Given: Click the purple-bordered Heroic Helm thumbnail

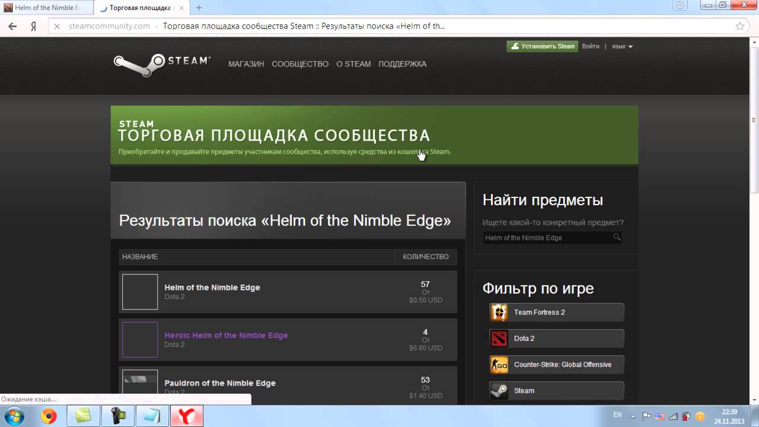Looking at the screenshot, I should pos(140,340).
